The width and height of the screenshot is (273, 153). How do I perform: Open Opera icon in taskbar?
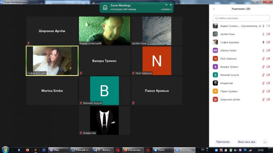(118, 150)
